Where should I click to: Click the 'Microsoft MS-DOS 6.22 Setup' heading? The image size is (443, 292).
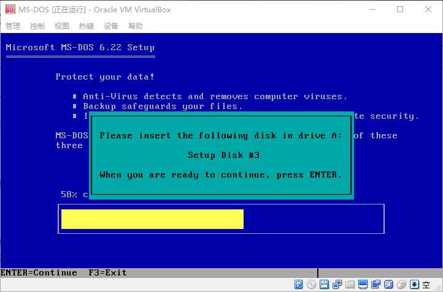pyautogui.click(x=80, y=47)
